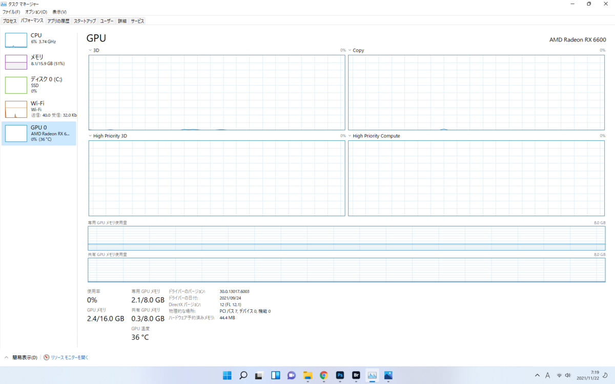The height and width of the screenshot is (384, 615).
Task: Click the GPU temperature value 36 °C
Action: tap(140, 337)
